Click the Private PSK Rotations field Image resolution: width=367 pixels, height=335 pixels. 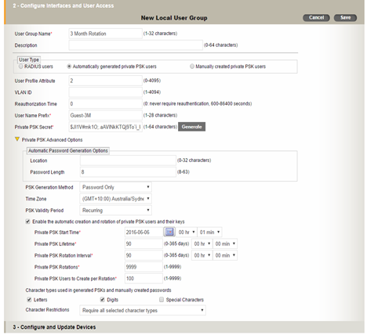[144, 267]
